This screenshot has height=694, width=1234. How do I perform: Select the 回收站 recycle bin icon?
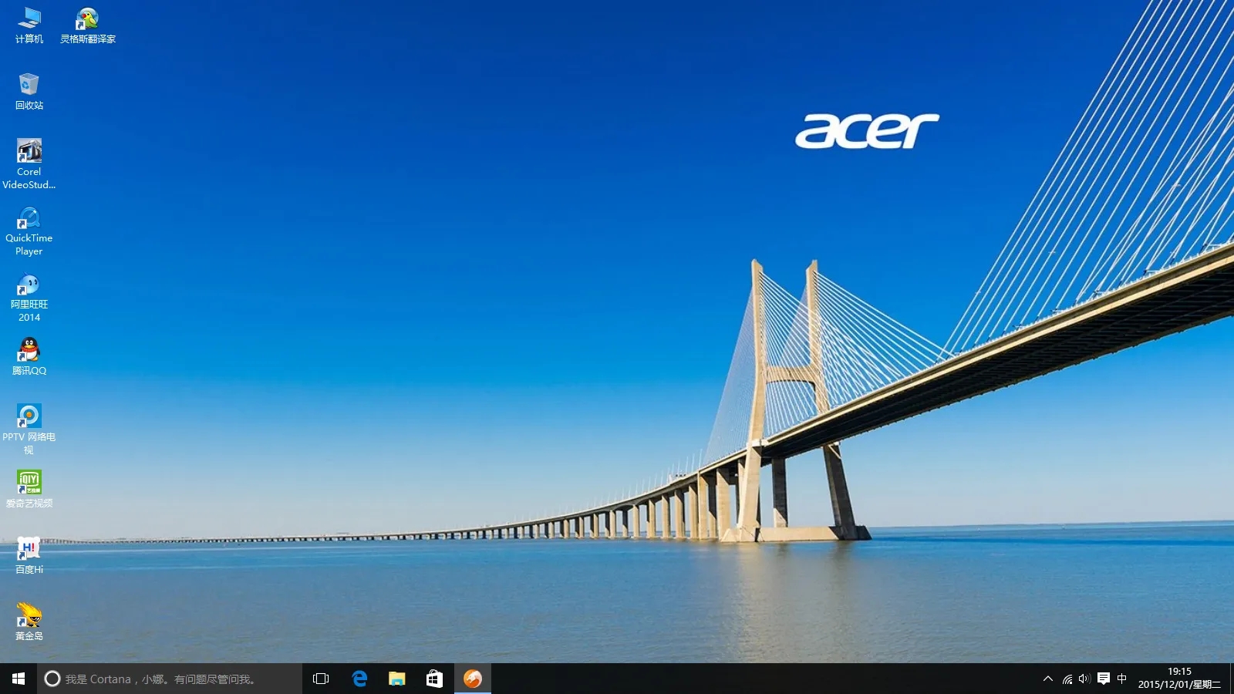(29, 91)
